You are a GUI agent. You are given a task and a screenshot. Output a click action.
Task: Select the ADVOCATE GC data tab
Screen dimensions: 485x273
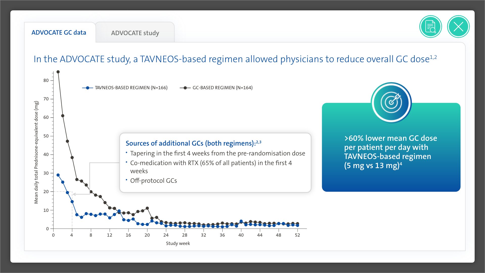click(59, 33)
